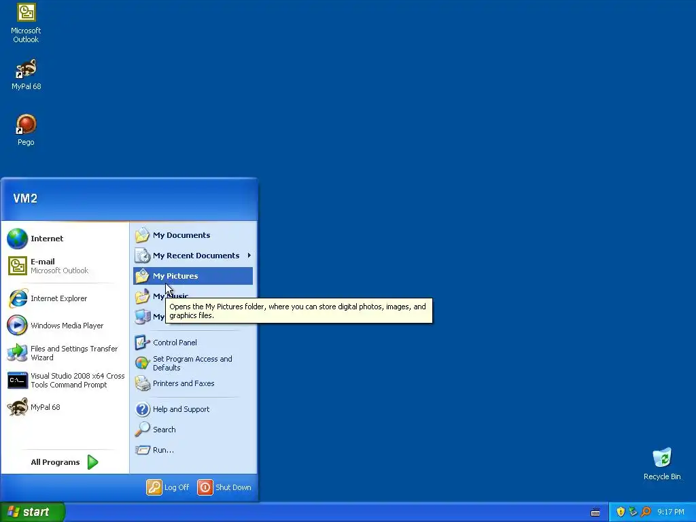The image size is (696, 522).
Task: Click the My Computer monitor icon
Action: pyautogui.click(x=142, y=317)
